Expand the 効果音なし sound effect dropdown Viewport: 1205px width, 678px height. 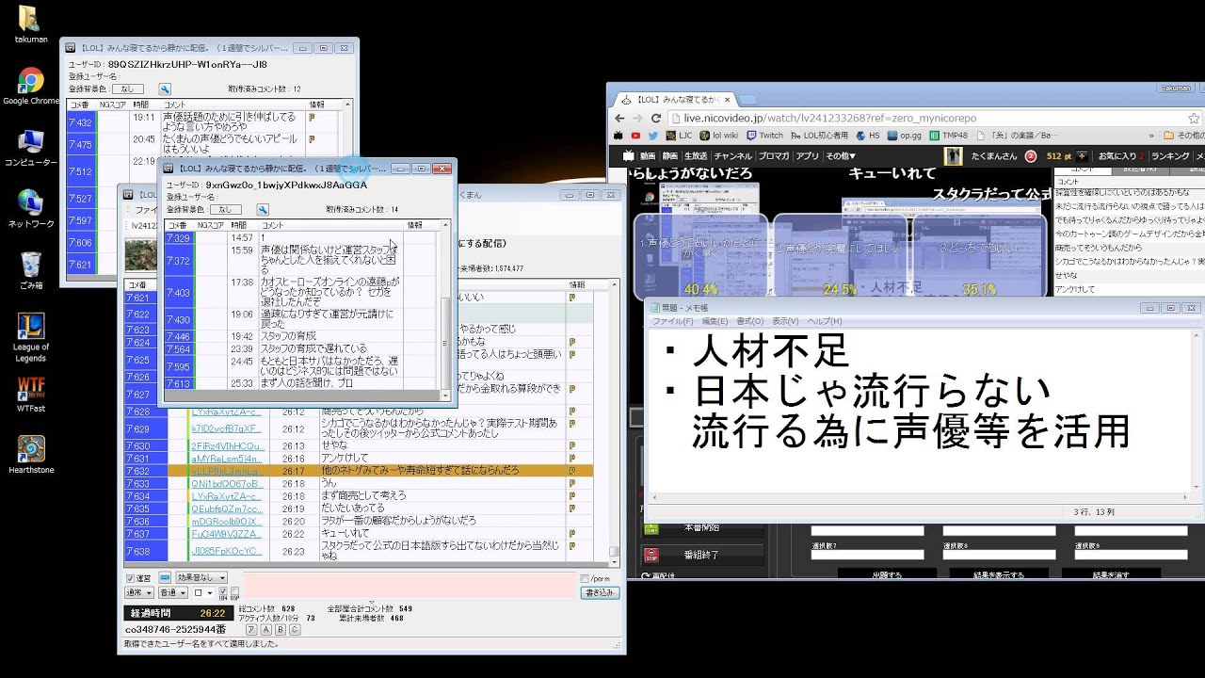[201, 577]
